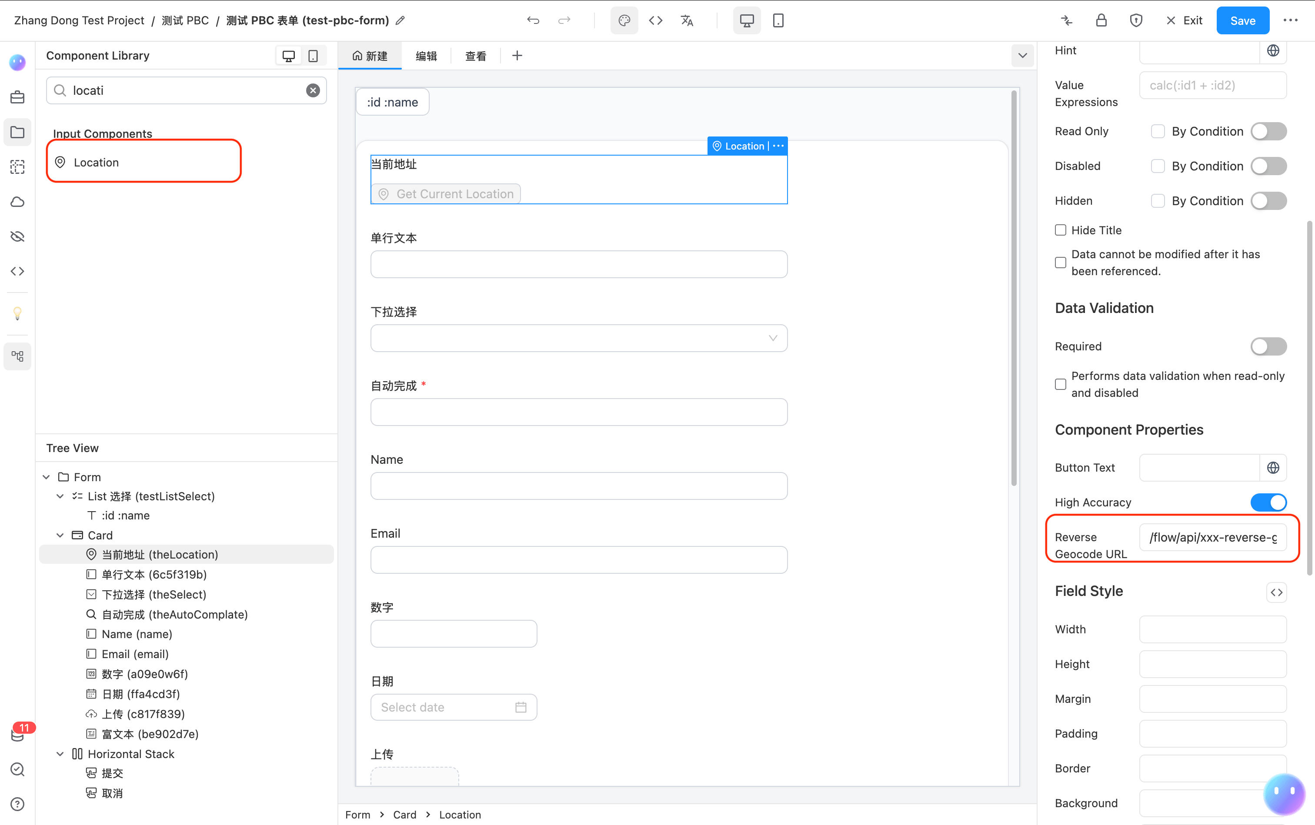Screen dimensions: 1315x825
Task: Open the 下拉选择 dropdown field
Action: pos(579,338)
